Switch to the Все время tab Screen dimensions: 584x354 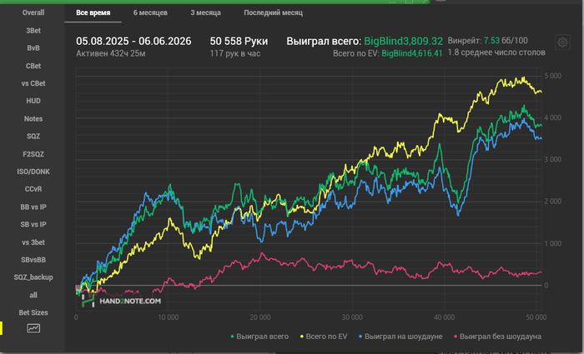pyautogui.click(x=93, y=12)
